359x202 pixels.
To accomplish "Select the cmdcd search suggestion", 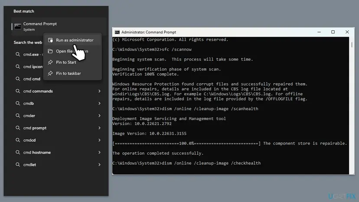I will pos(59,140).
